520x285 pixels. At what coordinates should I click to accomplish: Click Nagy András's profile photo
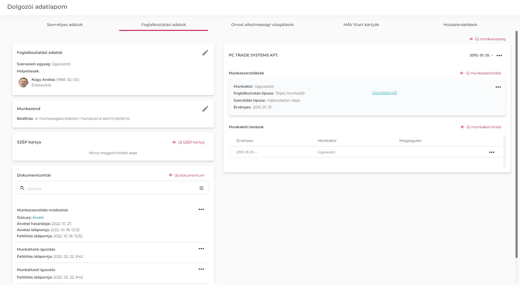coord(23,82)
